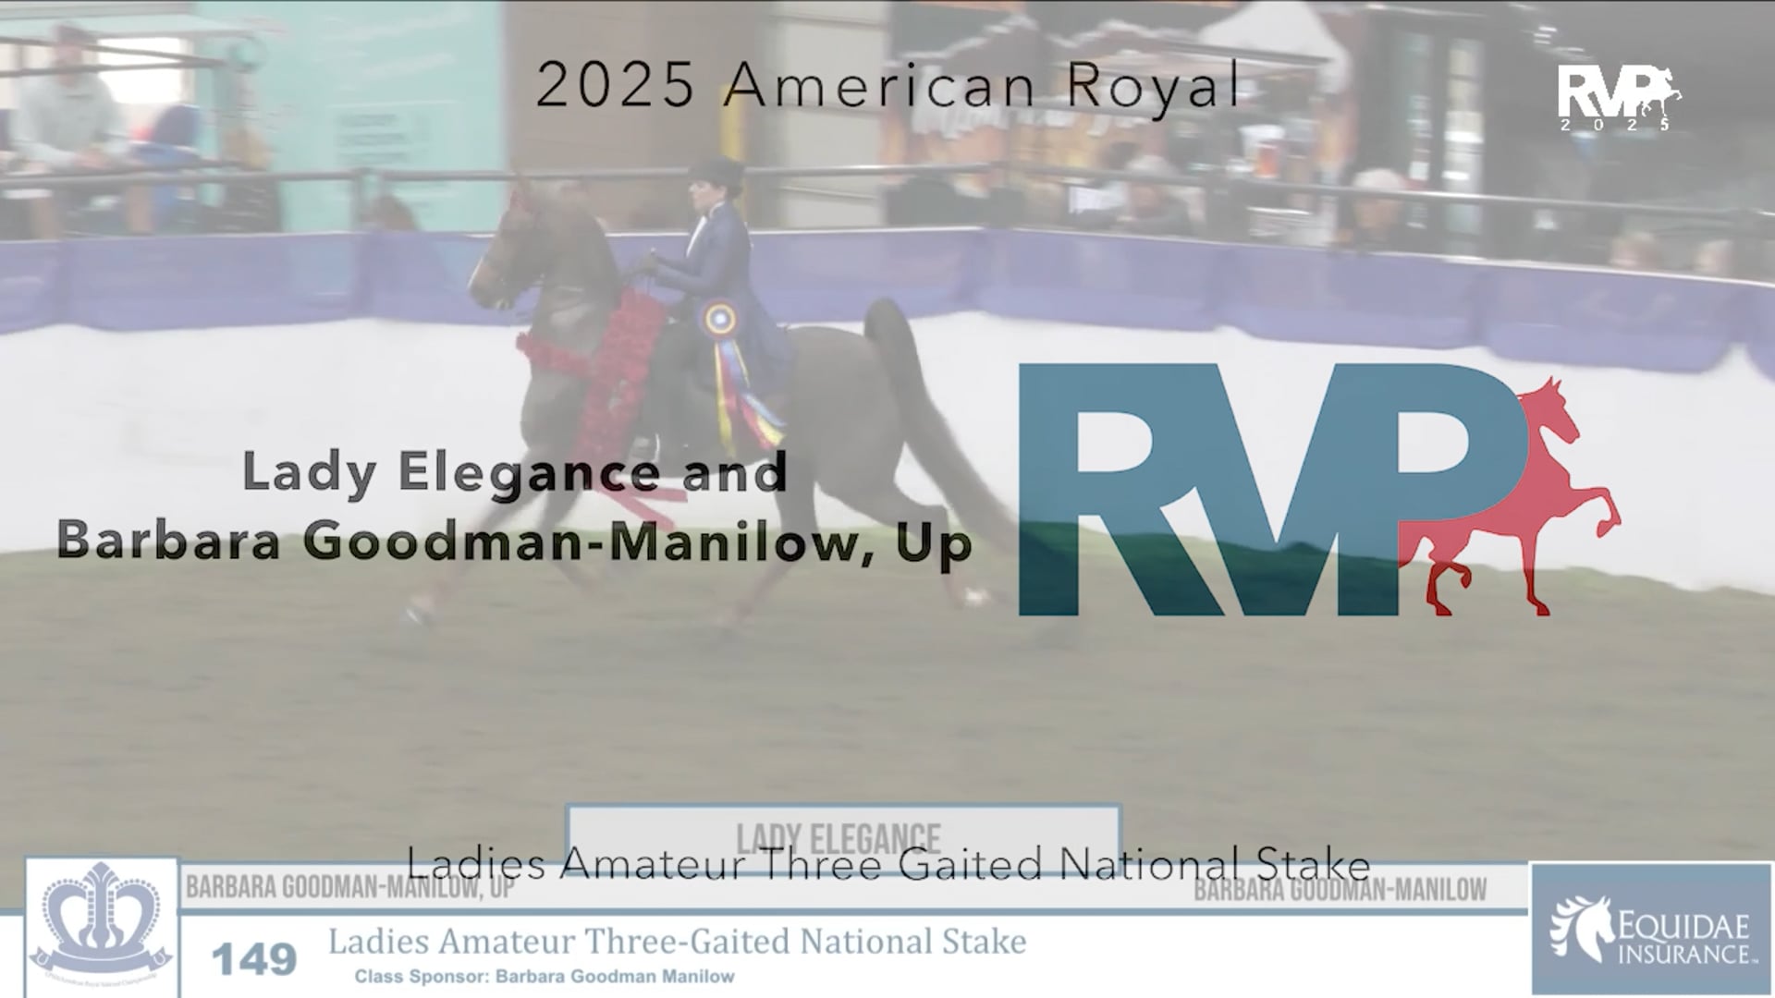Click 'Barbara Goodman-Manilow, Up' large caption
1775x998 pixels.
click(514, 541)
